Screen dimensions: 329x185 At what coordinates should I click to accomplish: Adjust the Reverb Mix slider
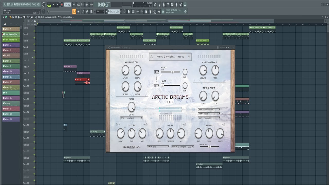click(x=209, y=147)
